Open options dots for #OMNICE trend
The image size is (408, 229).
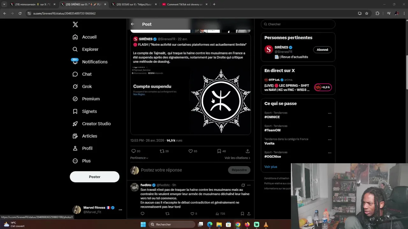click(x=330, y=113)
